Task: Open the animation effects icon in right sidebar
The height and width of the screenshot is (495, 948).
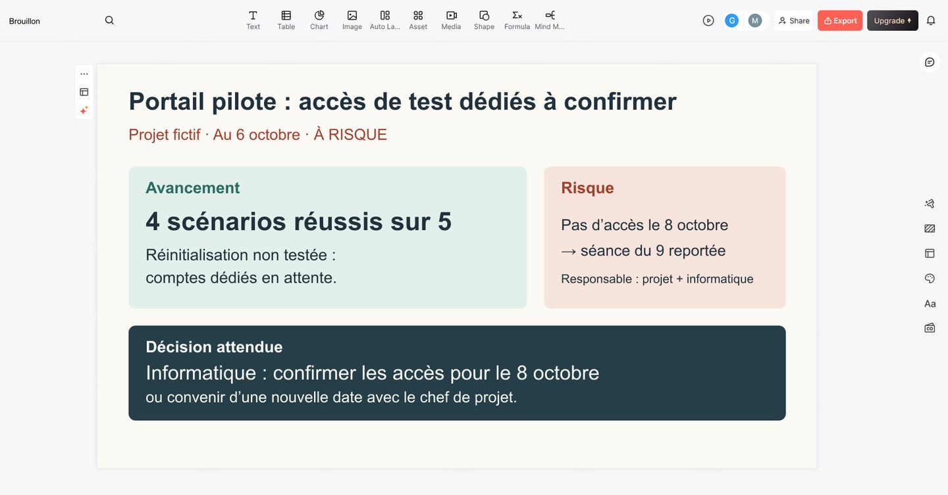Action: [930, 204]
